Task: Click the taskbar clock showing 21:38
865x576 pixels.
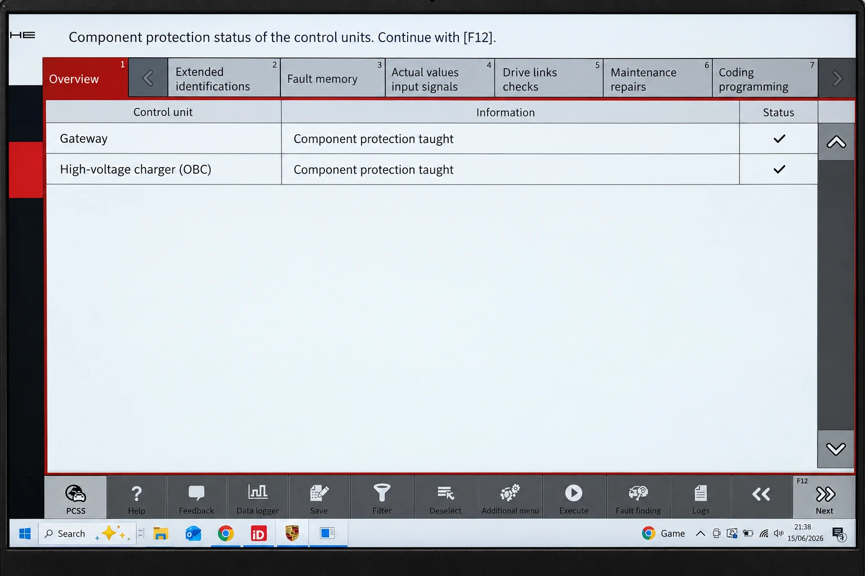Action: [805, 533]
